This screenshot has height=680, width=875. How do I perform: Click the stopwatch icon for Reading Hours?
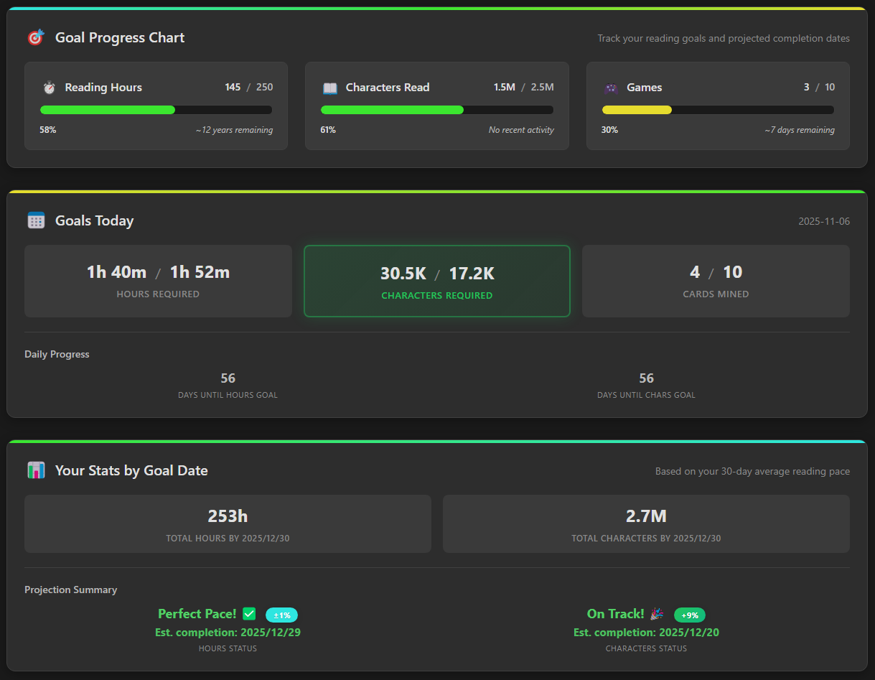(x=49, y=88)
